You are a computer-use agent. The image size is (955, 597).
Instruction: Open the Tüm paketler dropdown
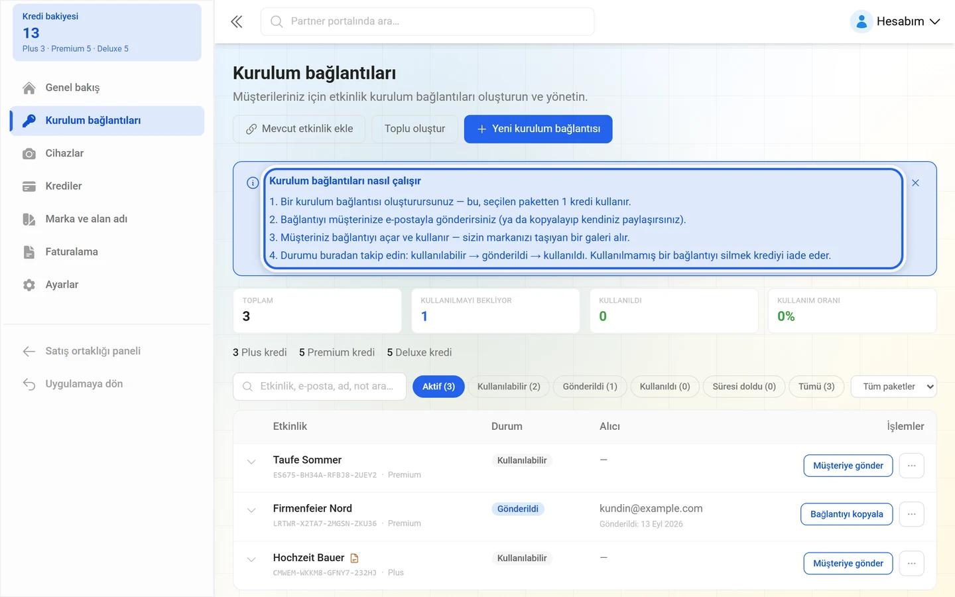pos(894,387)
